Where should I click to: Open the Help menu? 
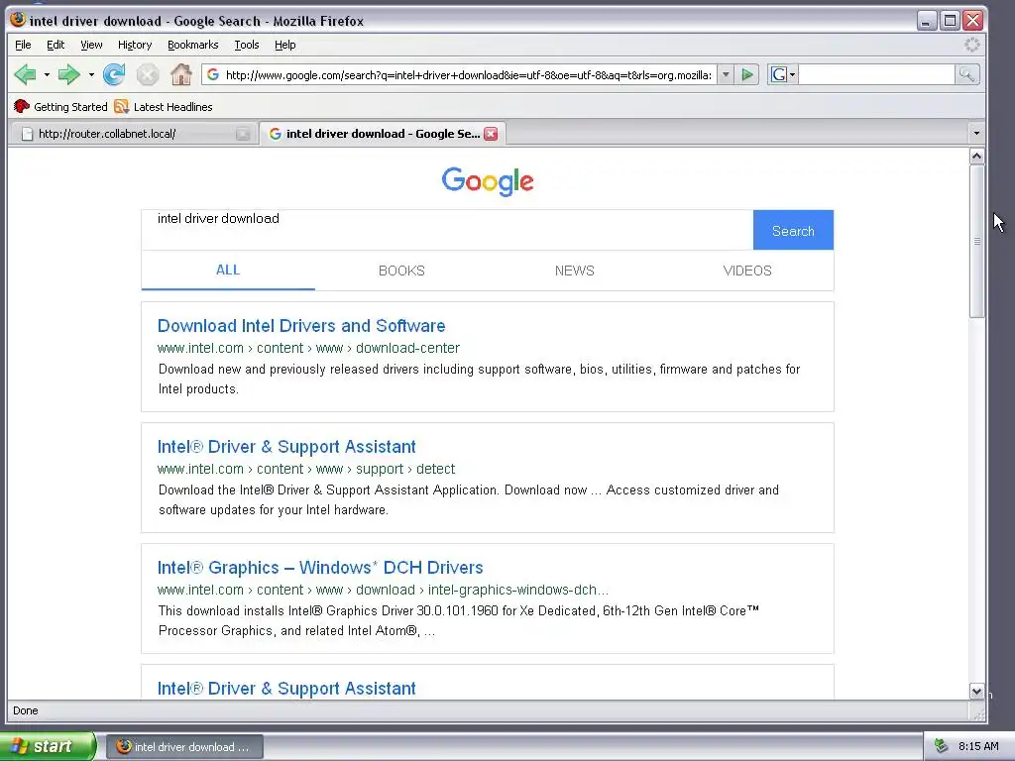coord(284,45)
